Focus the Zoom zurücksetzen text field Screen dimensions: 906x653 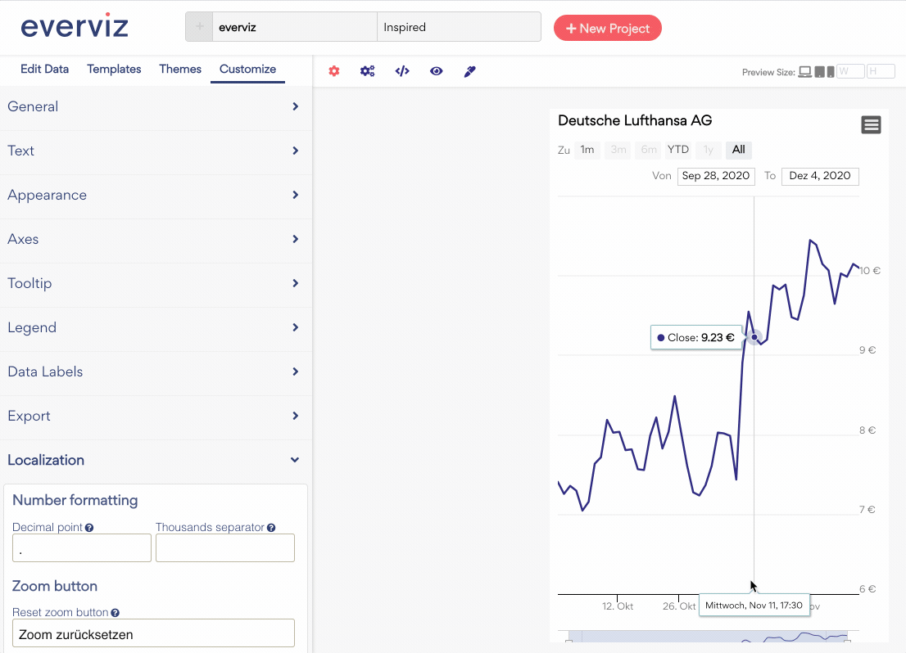click(153, 633)
